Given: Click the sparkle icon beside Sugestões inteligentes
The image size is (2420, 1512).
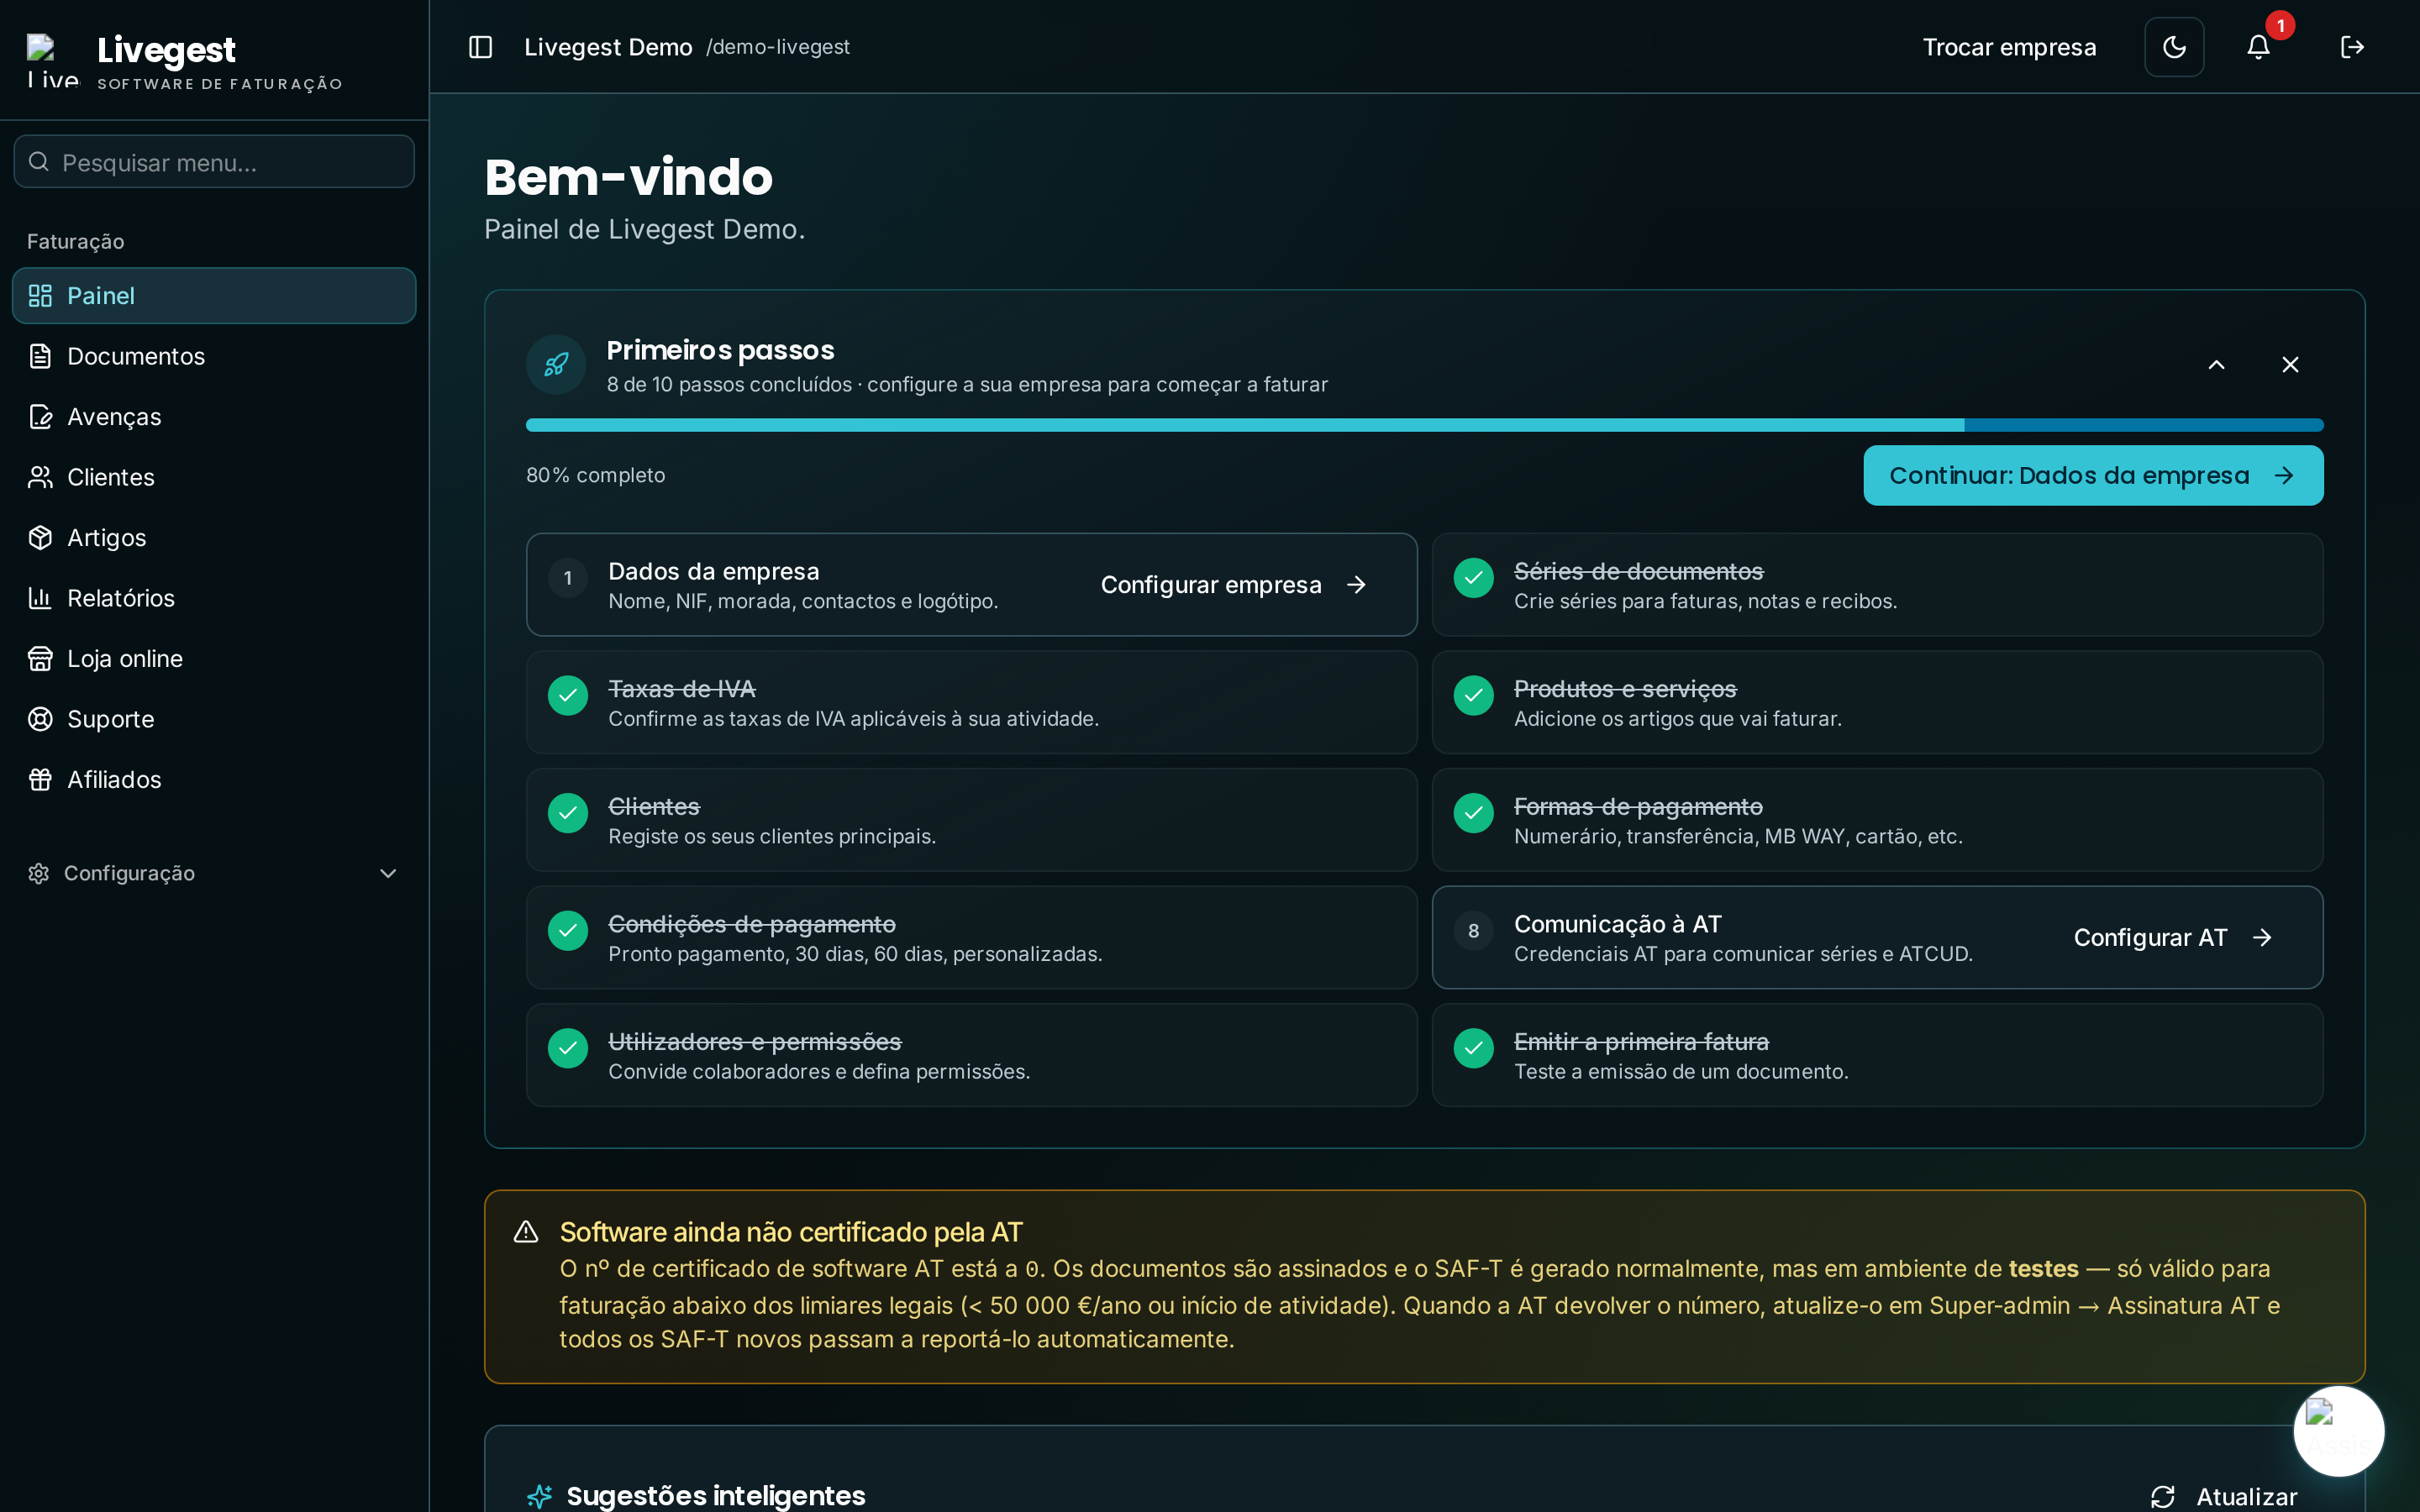Looking at the screenshot, I should (540, 1496).
